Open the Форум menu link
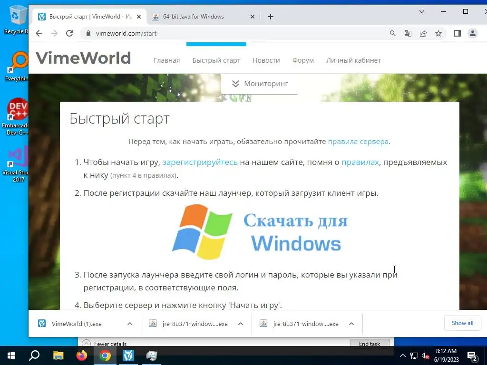This screenshot has height=365, width=487. (x=303, y=60)
